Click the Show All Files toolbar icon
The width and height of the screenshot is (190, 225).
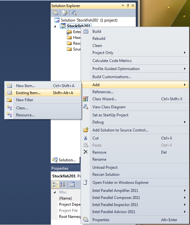(x=65, y=13)
